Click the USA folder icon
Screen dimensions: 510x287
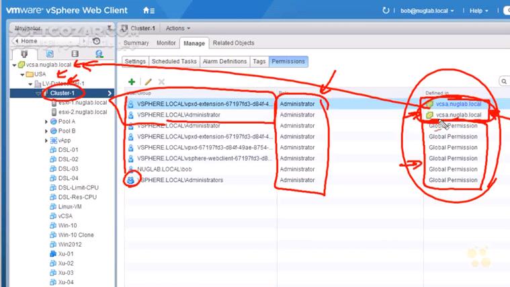[x=30, y=74]
